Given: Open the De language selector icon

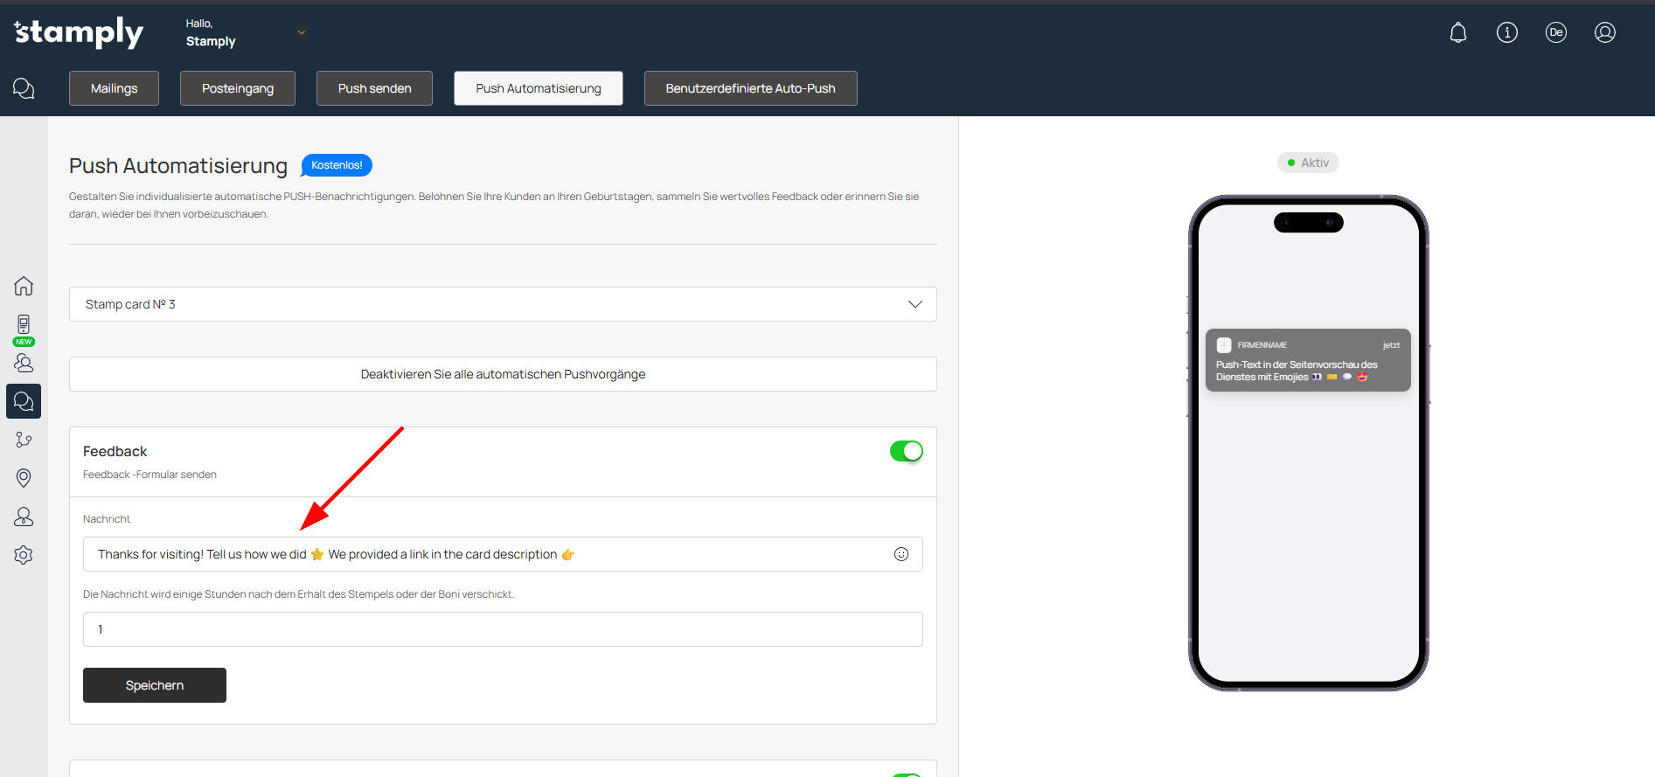Looking at the screenshot, I should (x=1555, y=33).
